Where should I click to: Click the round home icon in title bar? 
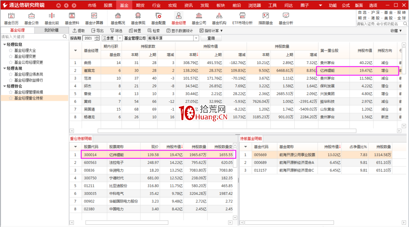tap(58, 5)
